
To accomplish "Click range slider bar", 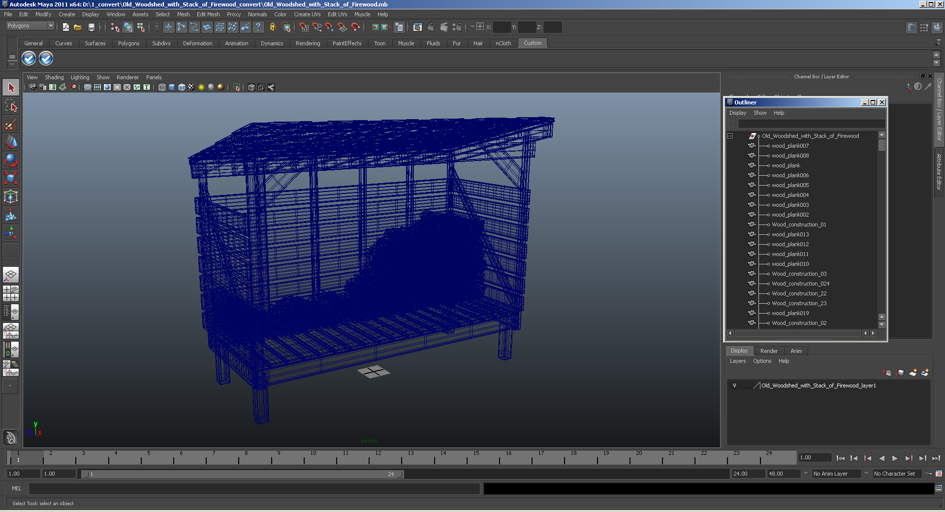I will point(242,474).
